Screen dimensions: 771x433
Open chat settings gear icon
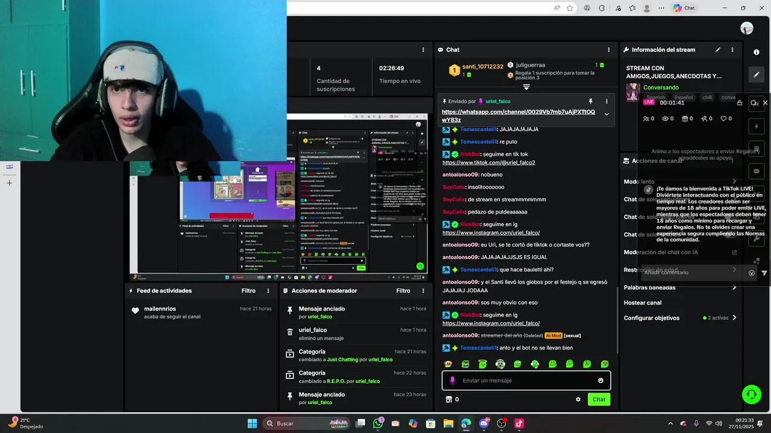click(578, 399)
